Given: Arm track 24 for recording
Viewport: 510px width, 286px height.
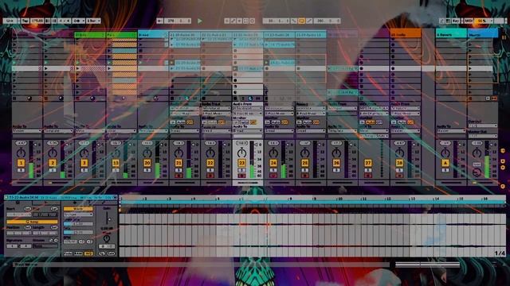Looking at the screenshot, I should (x=273, y=176).
